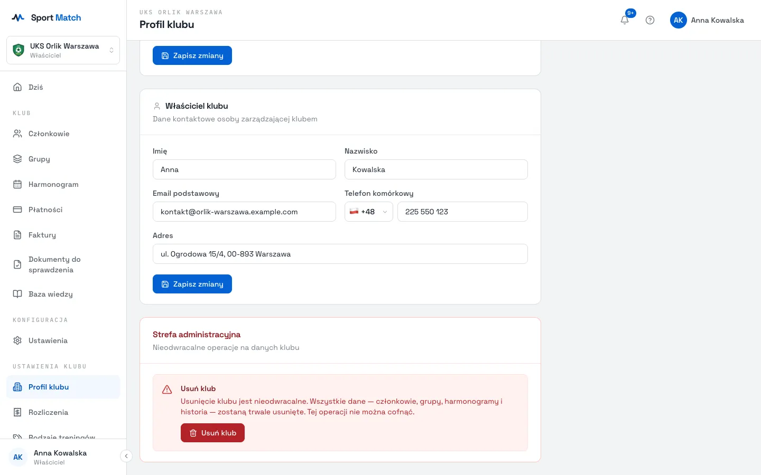Screen dimensions: 761x475
Task: Open Baza wiedzy in the sidebar
Action: (x=63, y=294)
